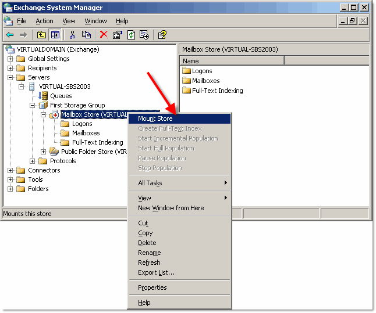The image size is (376, 313).
Task: Click the Refresh toolbar icon
Action: 131,35
